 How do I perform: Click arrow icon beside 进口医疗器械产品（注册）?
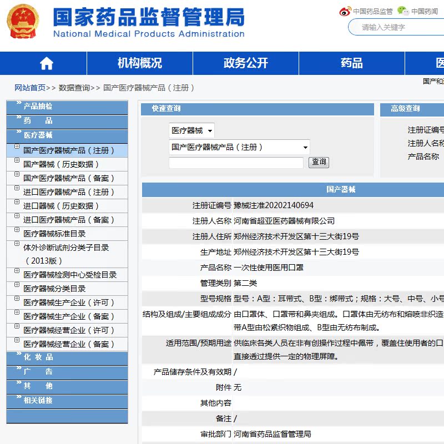(17, 188)
